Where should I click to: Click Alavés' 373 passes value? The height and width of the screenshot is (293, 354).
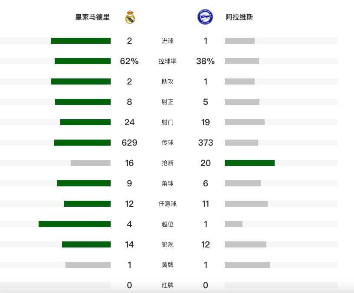click(x=206, y=143)
